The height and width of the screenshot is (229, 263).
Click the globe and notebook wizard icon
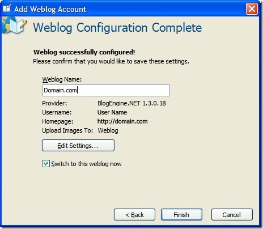pos(14,26)
